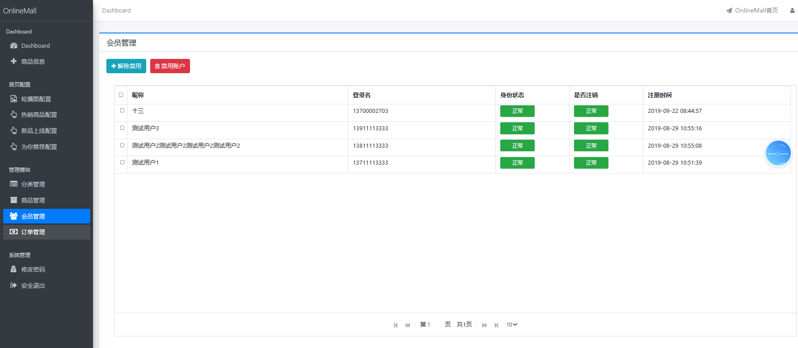Image resolution: width=798 pixels, height=348 pixels.
Task: Open 商品信息 in the sidebar
Action: point(46,62)
